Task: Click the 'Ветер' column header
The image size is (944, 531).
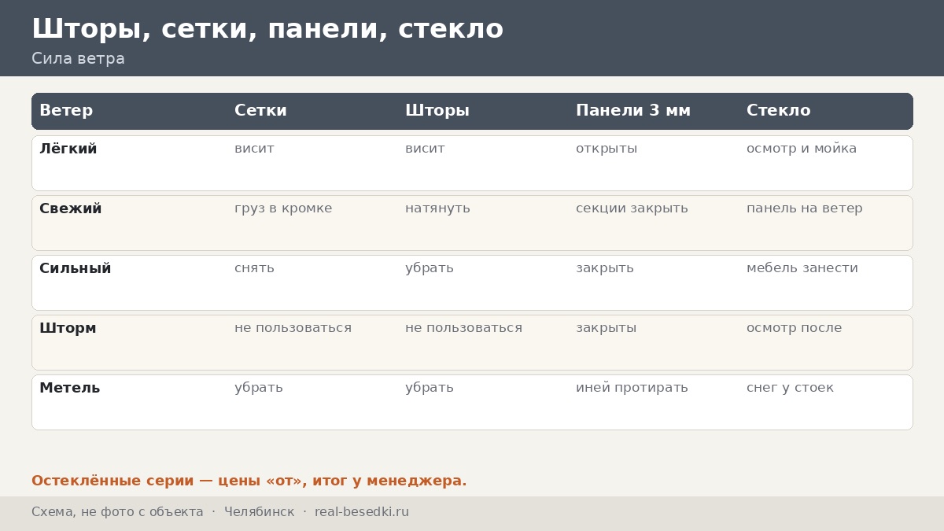Action: 66,111
